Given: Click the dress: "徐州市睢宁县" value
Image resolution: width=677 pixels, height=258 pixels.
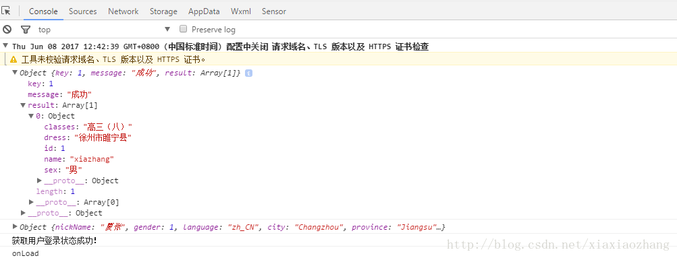Looking at the screenshot, I should pos(102,137).
